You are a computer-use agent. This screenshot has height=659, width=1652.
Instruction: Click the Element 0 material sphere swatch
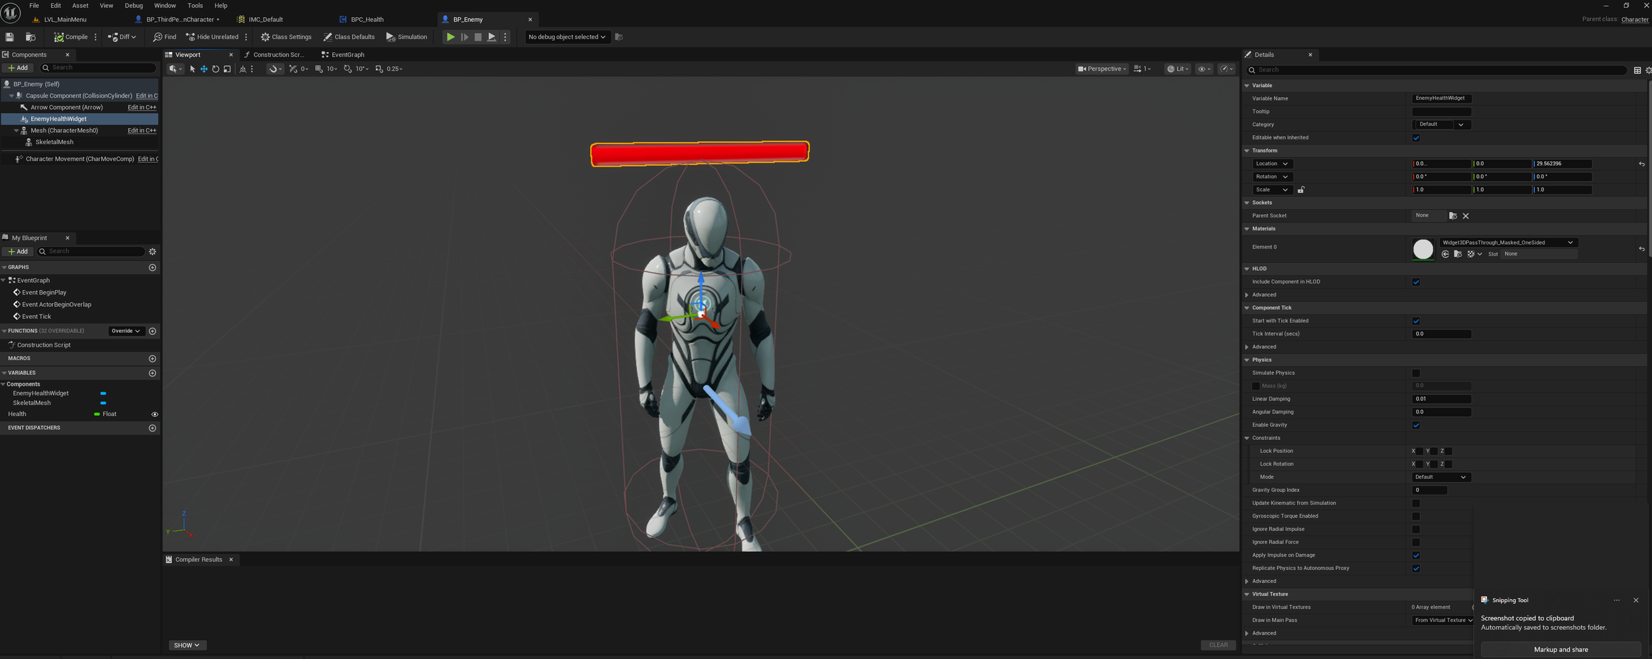pyautogui.click(x=1423, y=249)
